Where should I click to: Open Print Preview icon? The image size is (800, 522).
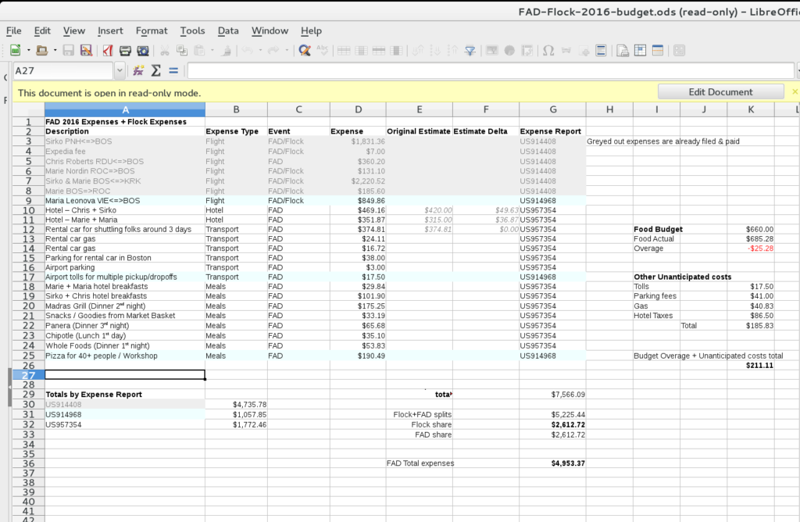[143, 51]
